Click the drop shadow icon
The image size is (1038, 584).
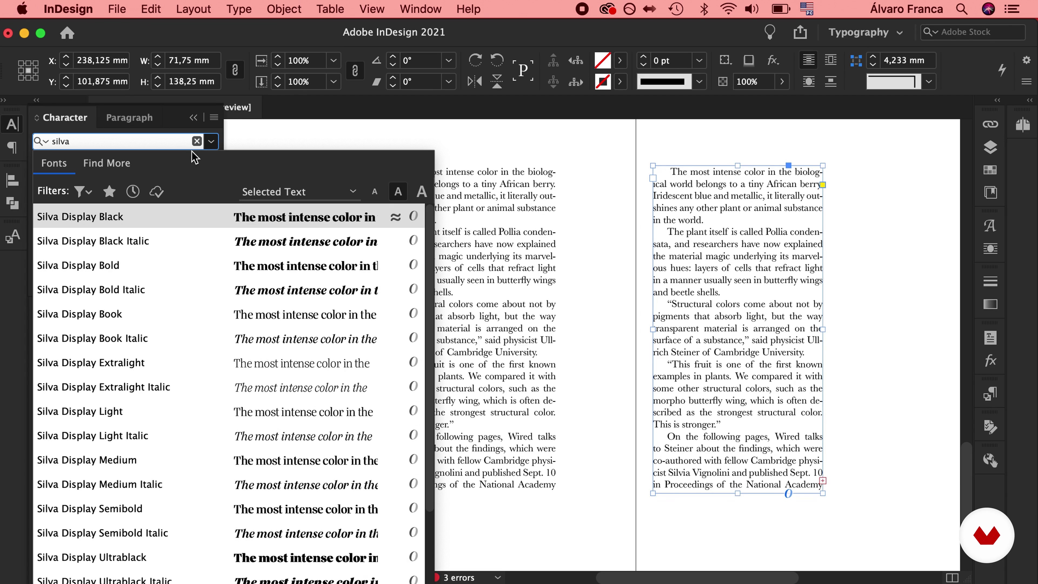[748, 61]
